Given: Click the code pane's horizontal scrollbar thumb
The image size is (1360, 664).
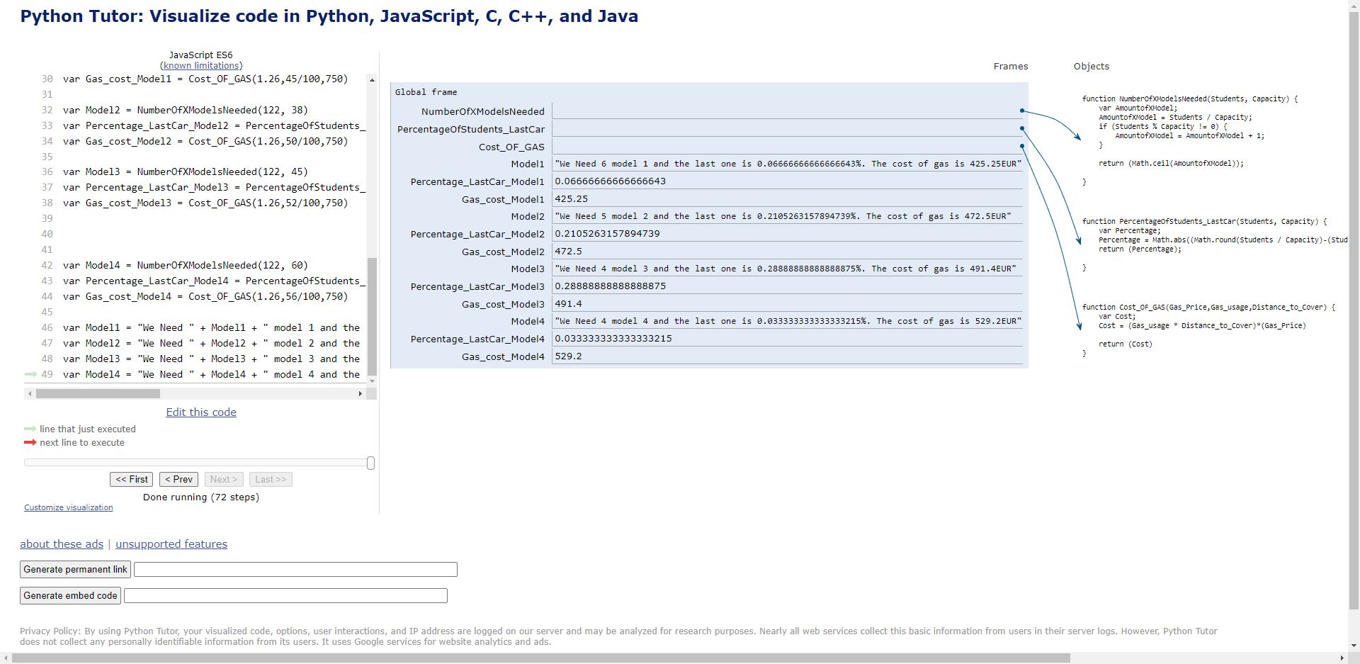Looking at the screenshot, I should 98,393.
